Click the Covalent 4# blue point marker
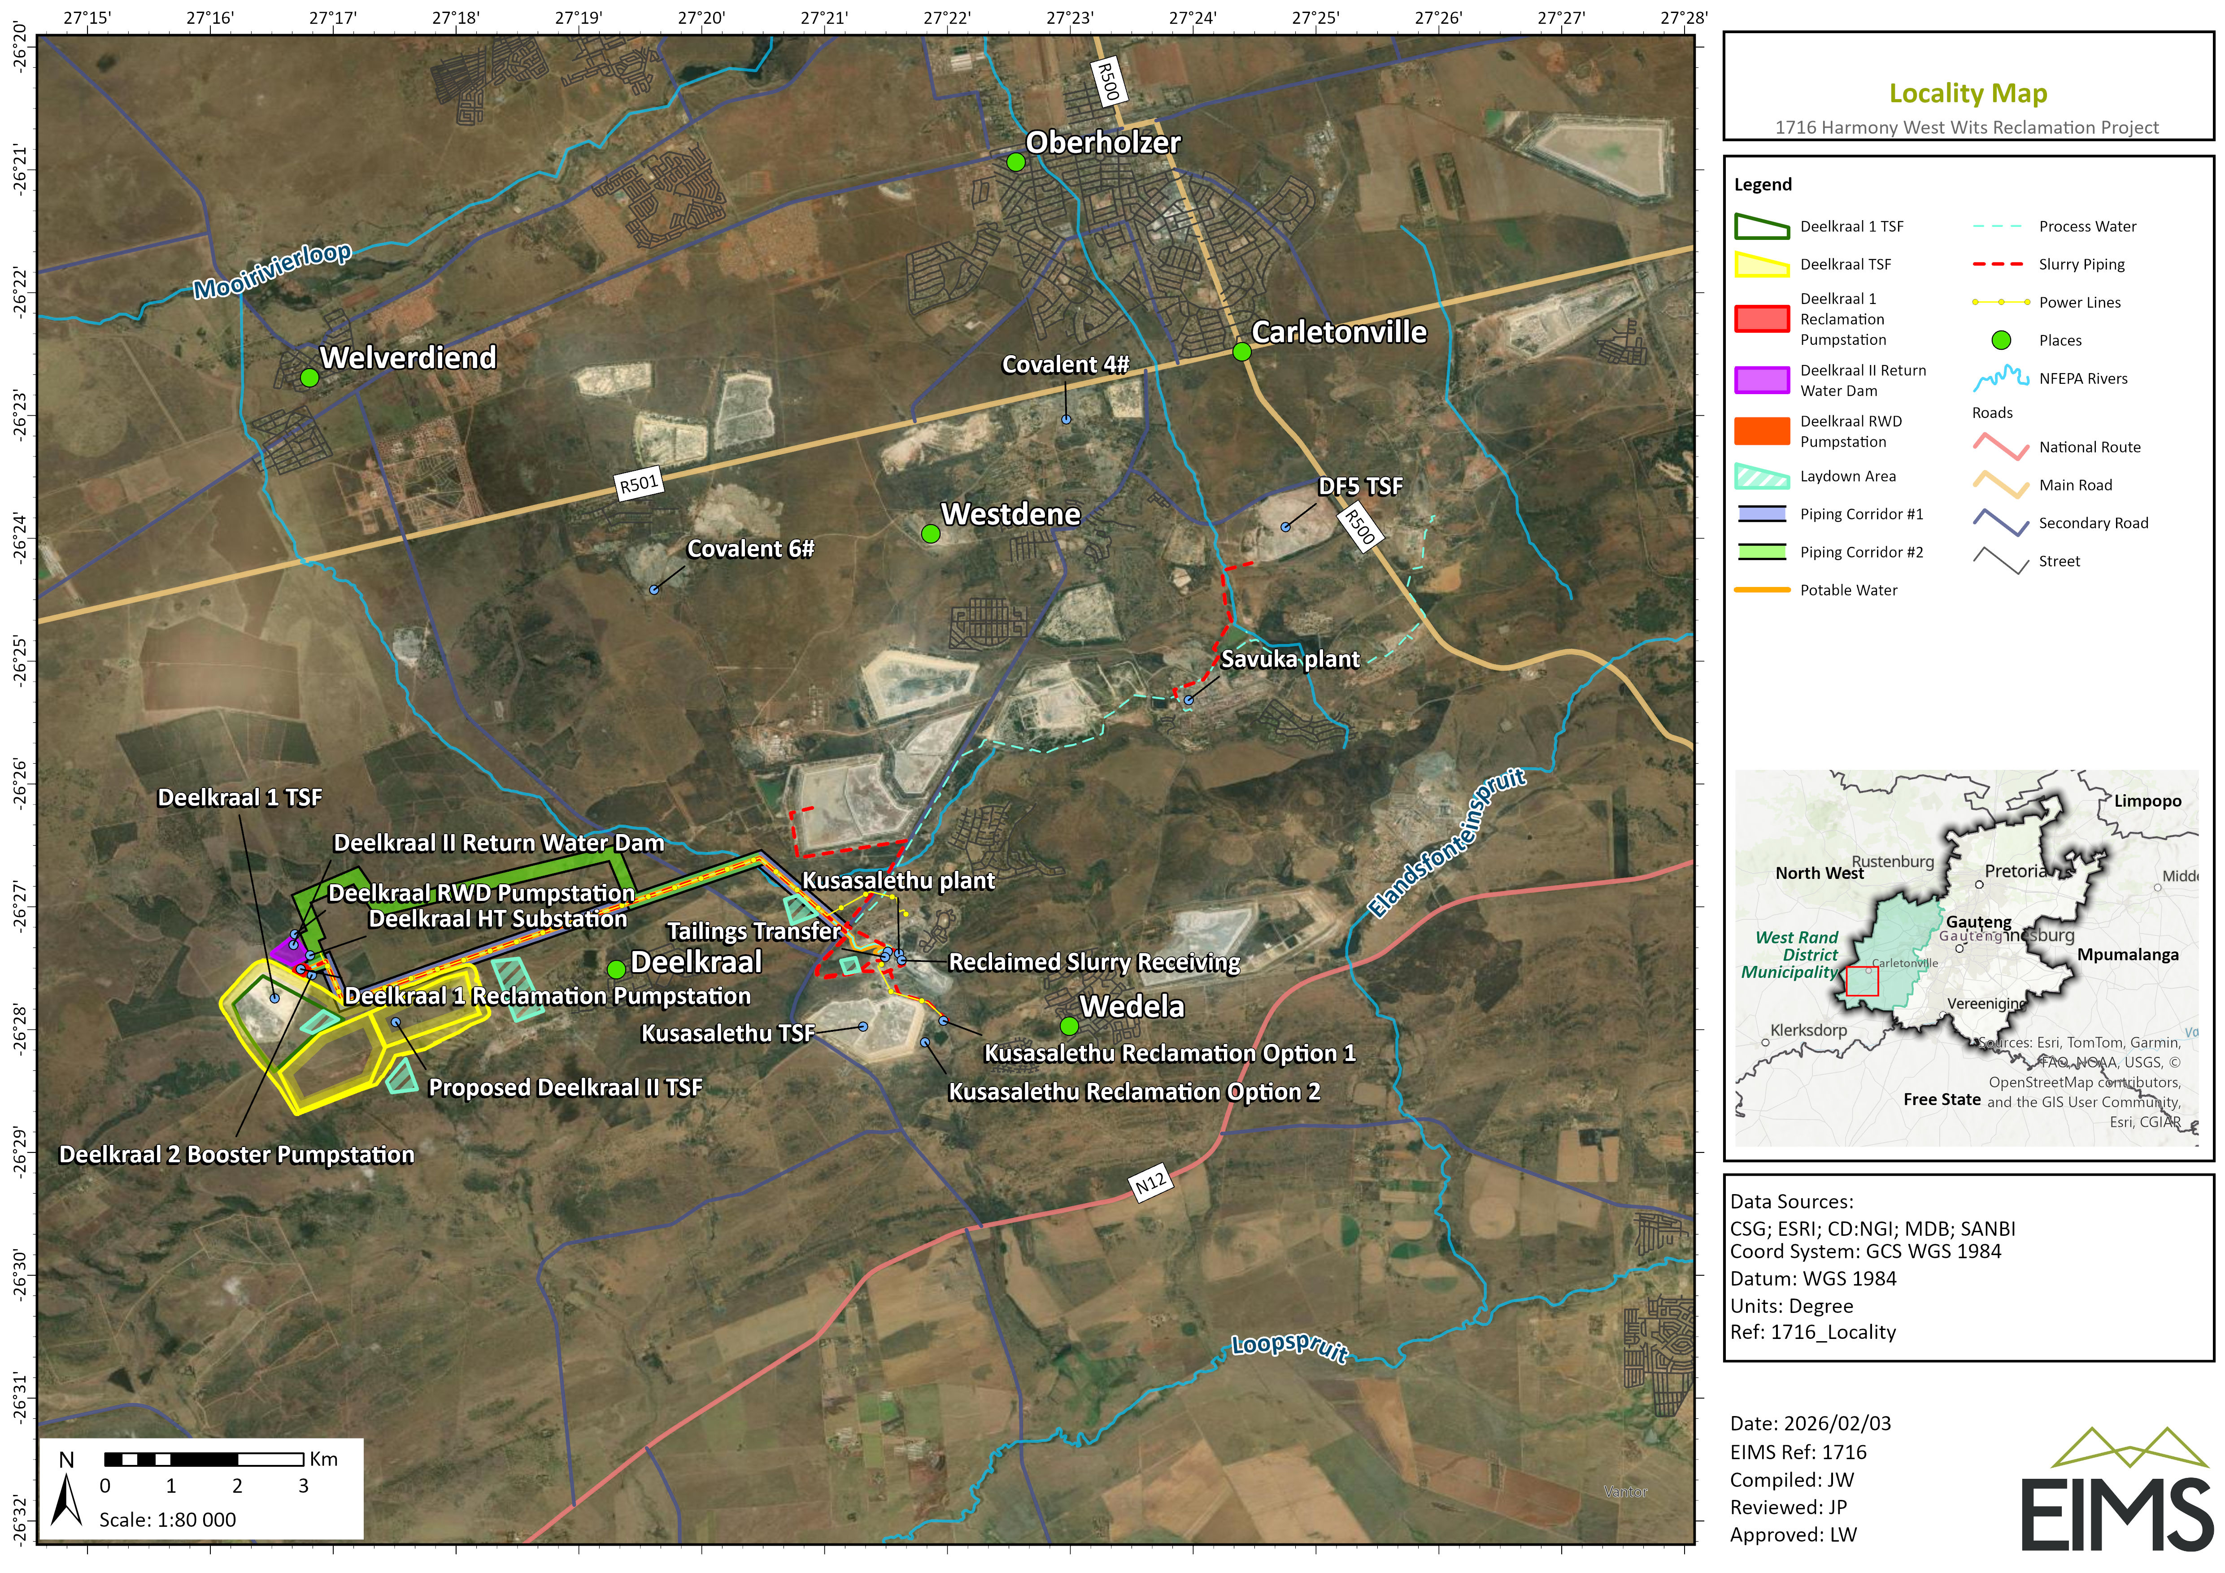Image resolution: width=2225 pixels, height=1573 pixels. pos(1066,419)
